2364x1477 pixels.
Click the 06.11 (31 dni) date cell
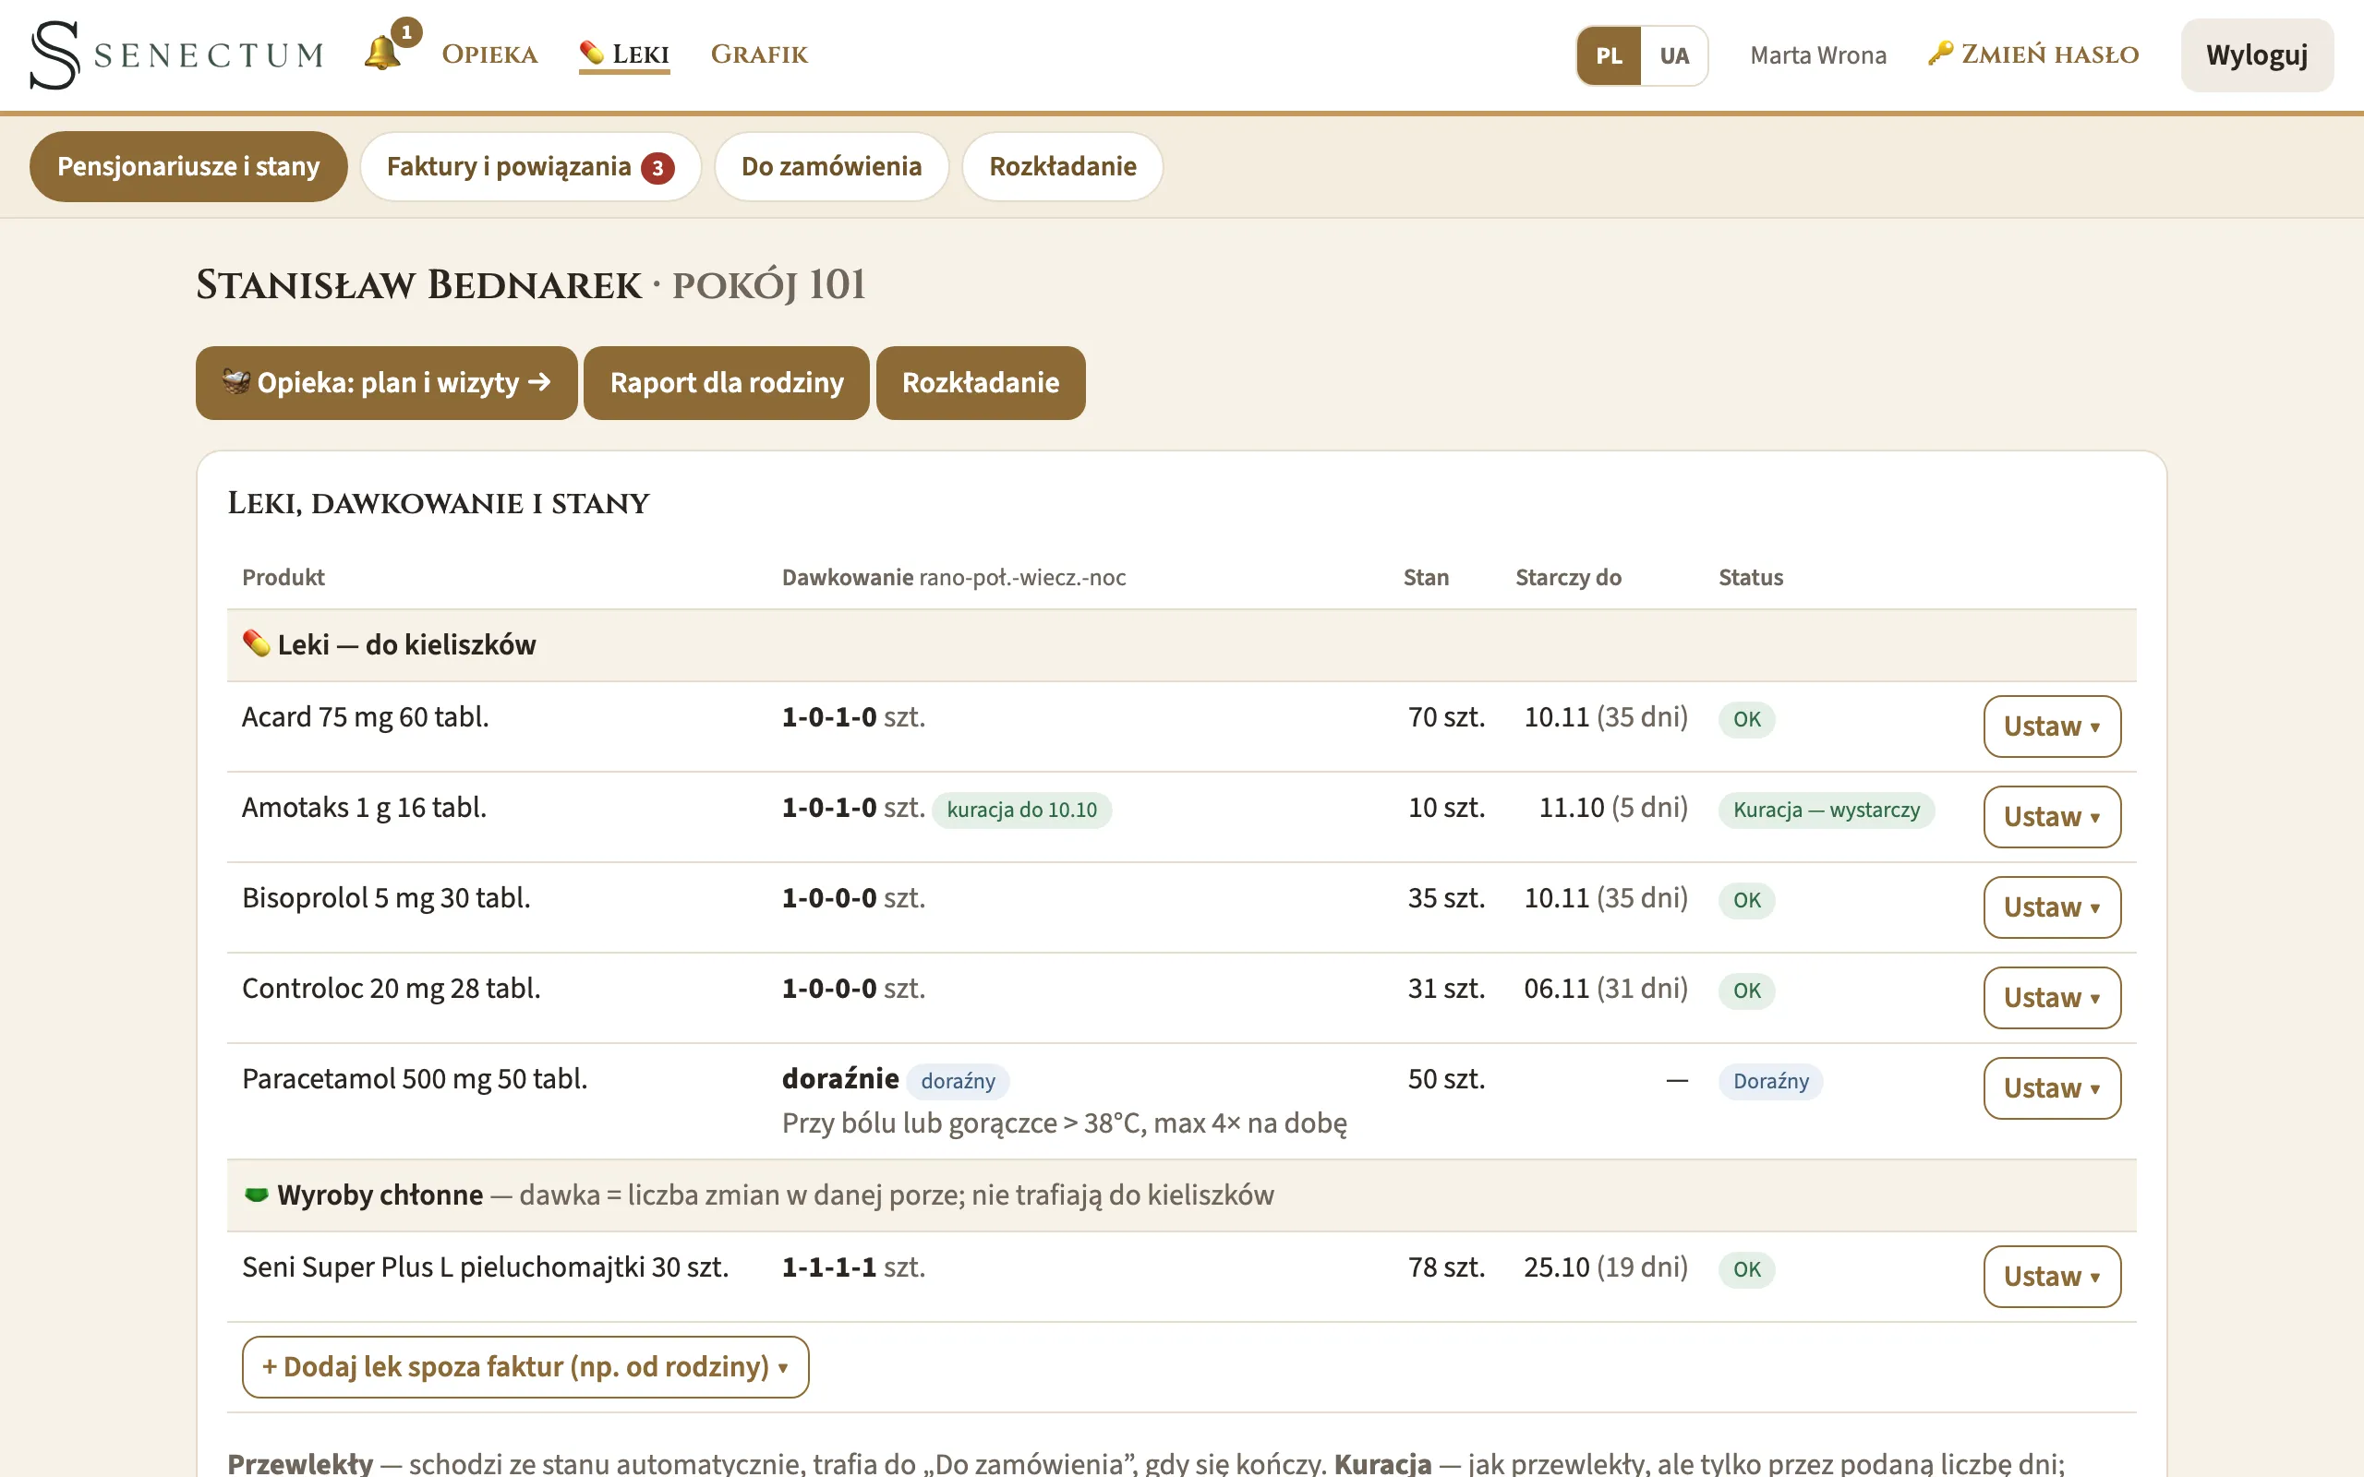pos(1605,989)
